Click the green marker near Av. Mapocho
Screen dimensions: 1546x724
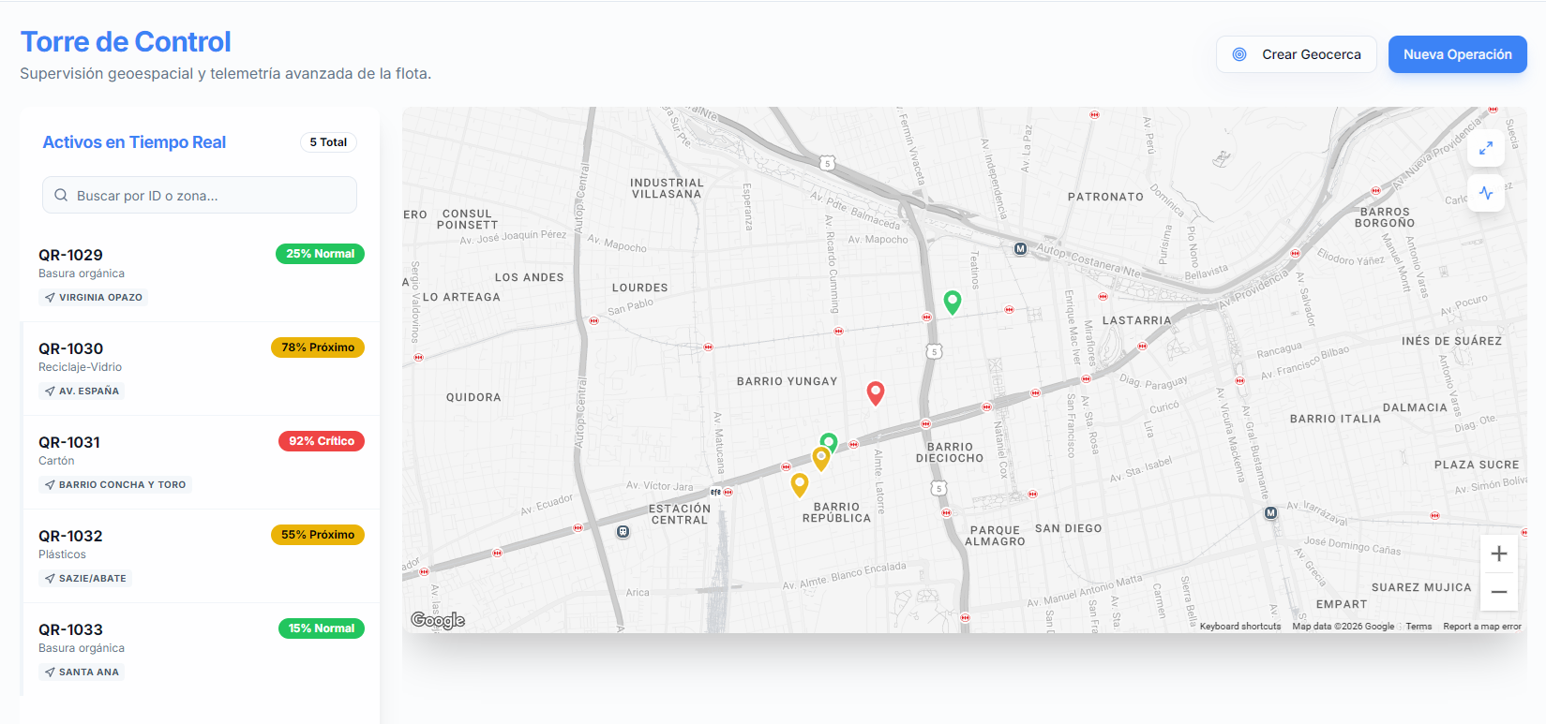[x=952, y=302]
